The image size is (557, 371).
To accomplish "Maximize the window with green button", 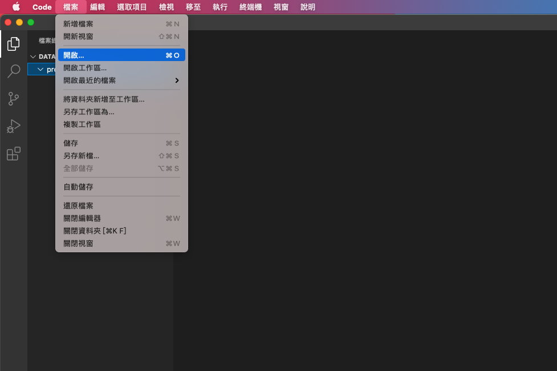I will (31, 22).
